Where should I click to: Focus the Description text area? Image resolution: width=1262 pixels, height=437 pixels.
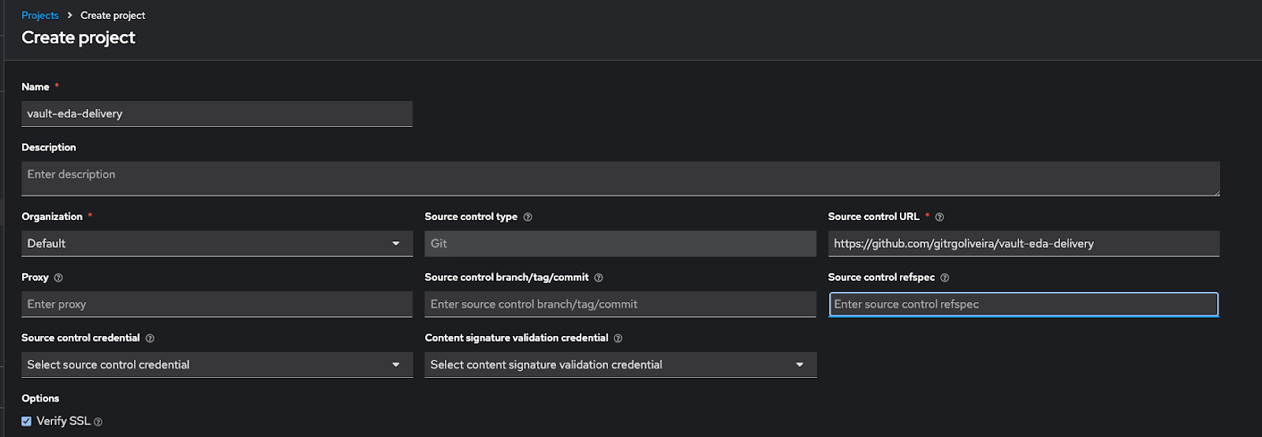pos(620,178)
